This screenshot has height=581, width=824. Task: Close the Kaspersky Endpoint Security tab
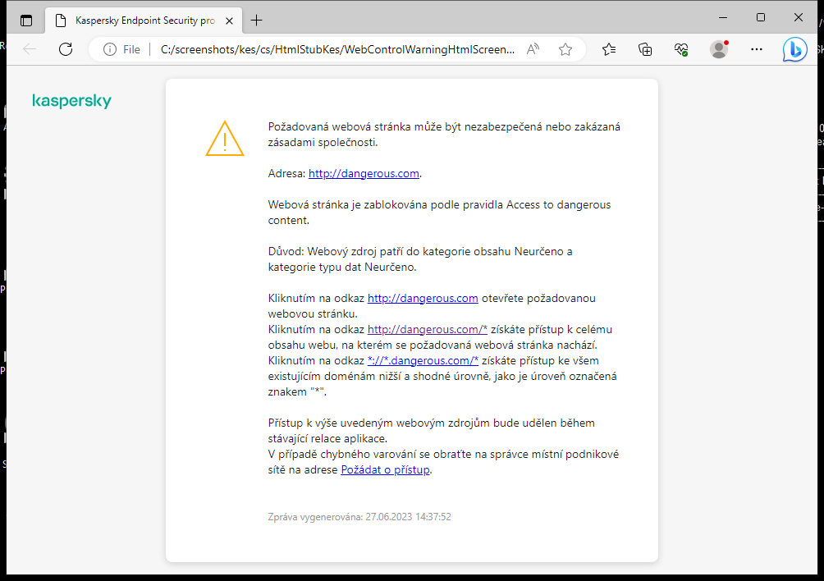pos(229,21)
